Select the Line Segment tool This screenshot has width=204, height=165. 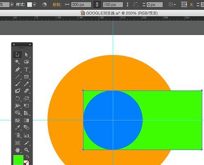pos(18,77)
